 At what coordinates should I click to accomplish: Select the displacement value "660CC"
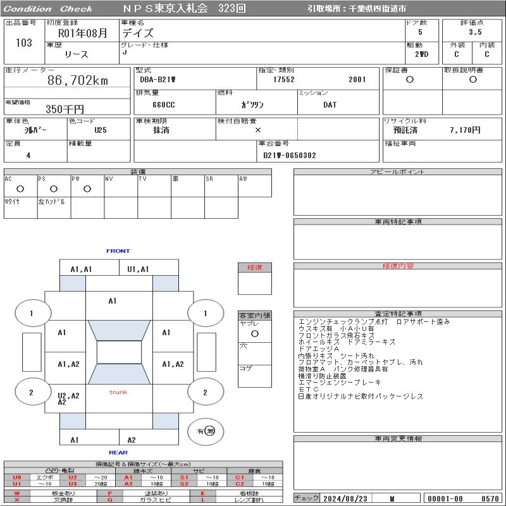164,105
